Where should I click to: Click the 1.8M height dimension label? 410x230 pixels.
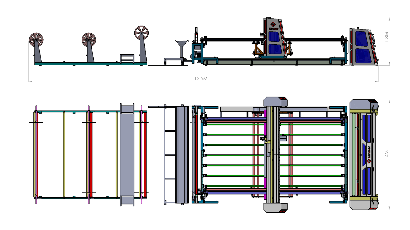point(386,37)
